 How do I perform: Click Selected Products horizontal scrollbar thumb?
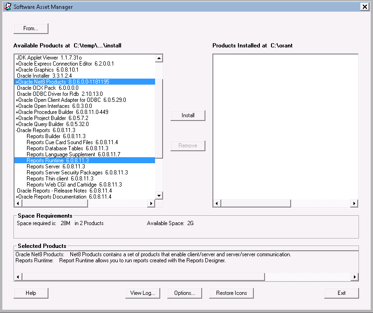point(143,277)
